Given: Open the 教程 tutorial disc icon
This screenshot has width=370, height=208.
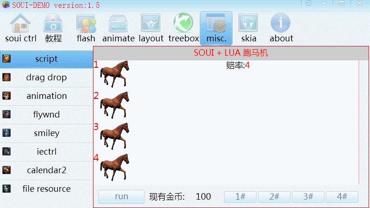Looking at the screenshot, I should (53, 23).
